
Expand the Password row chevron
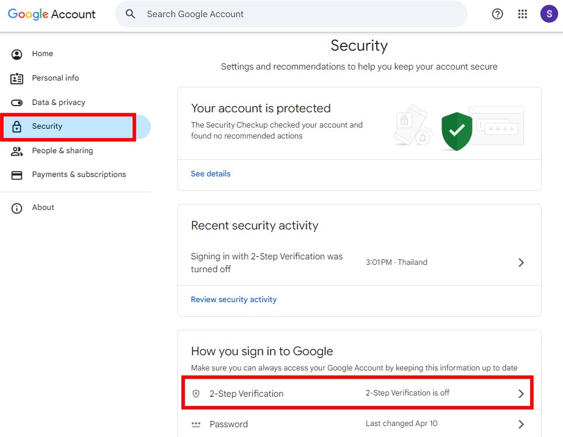pos(521,424)
